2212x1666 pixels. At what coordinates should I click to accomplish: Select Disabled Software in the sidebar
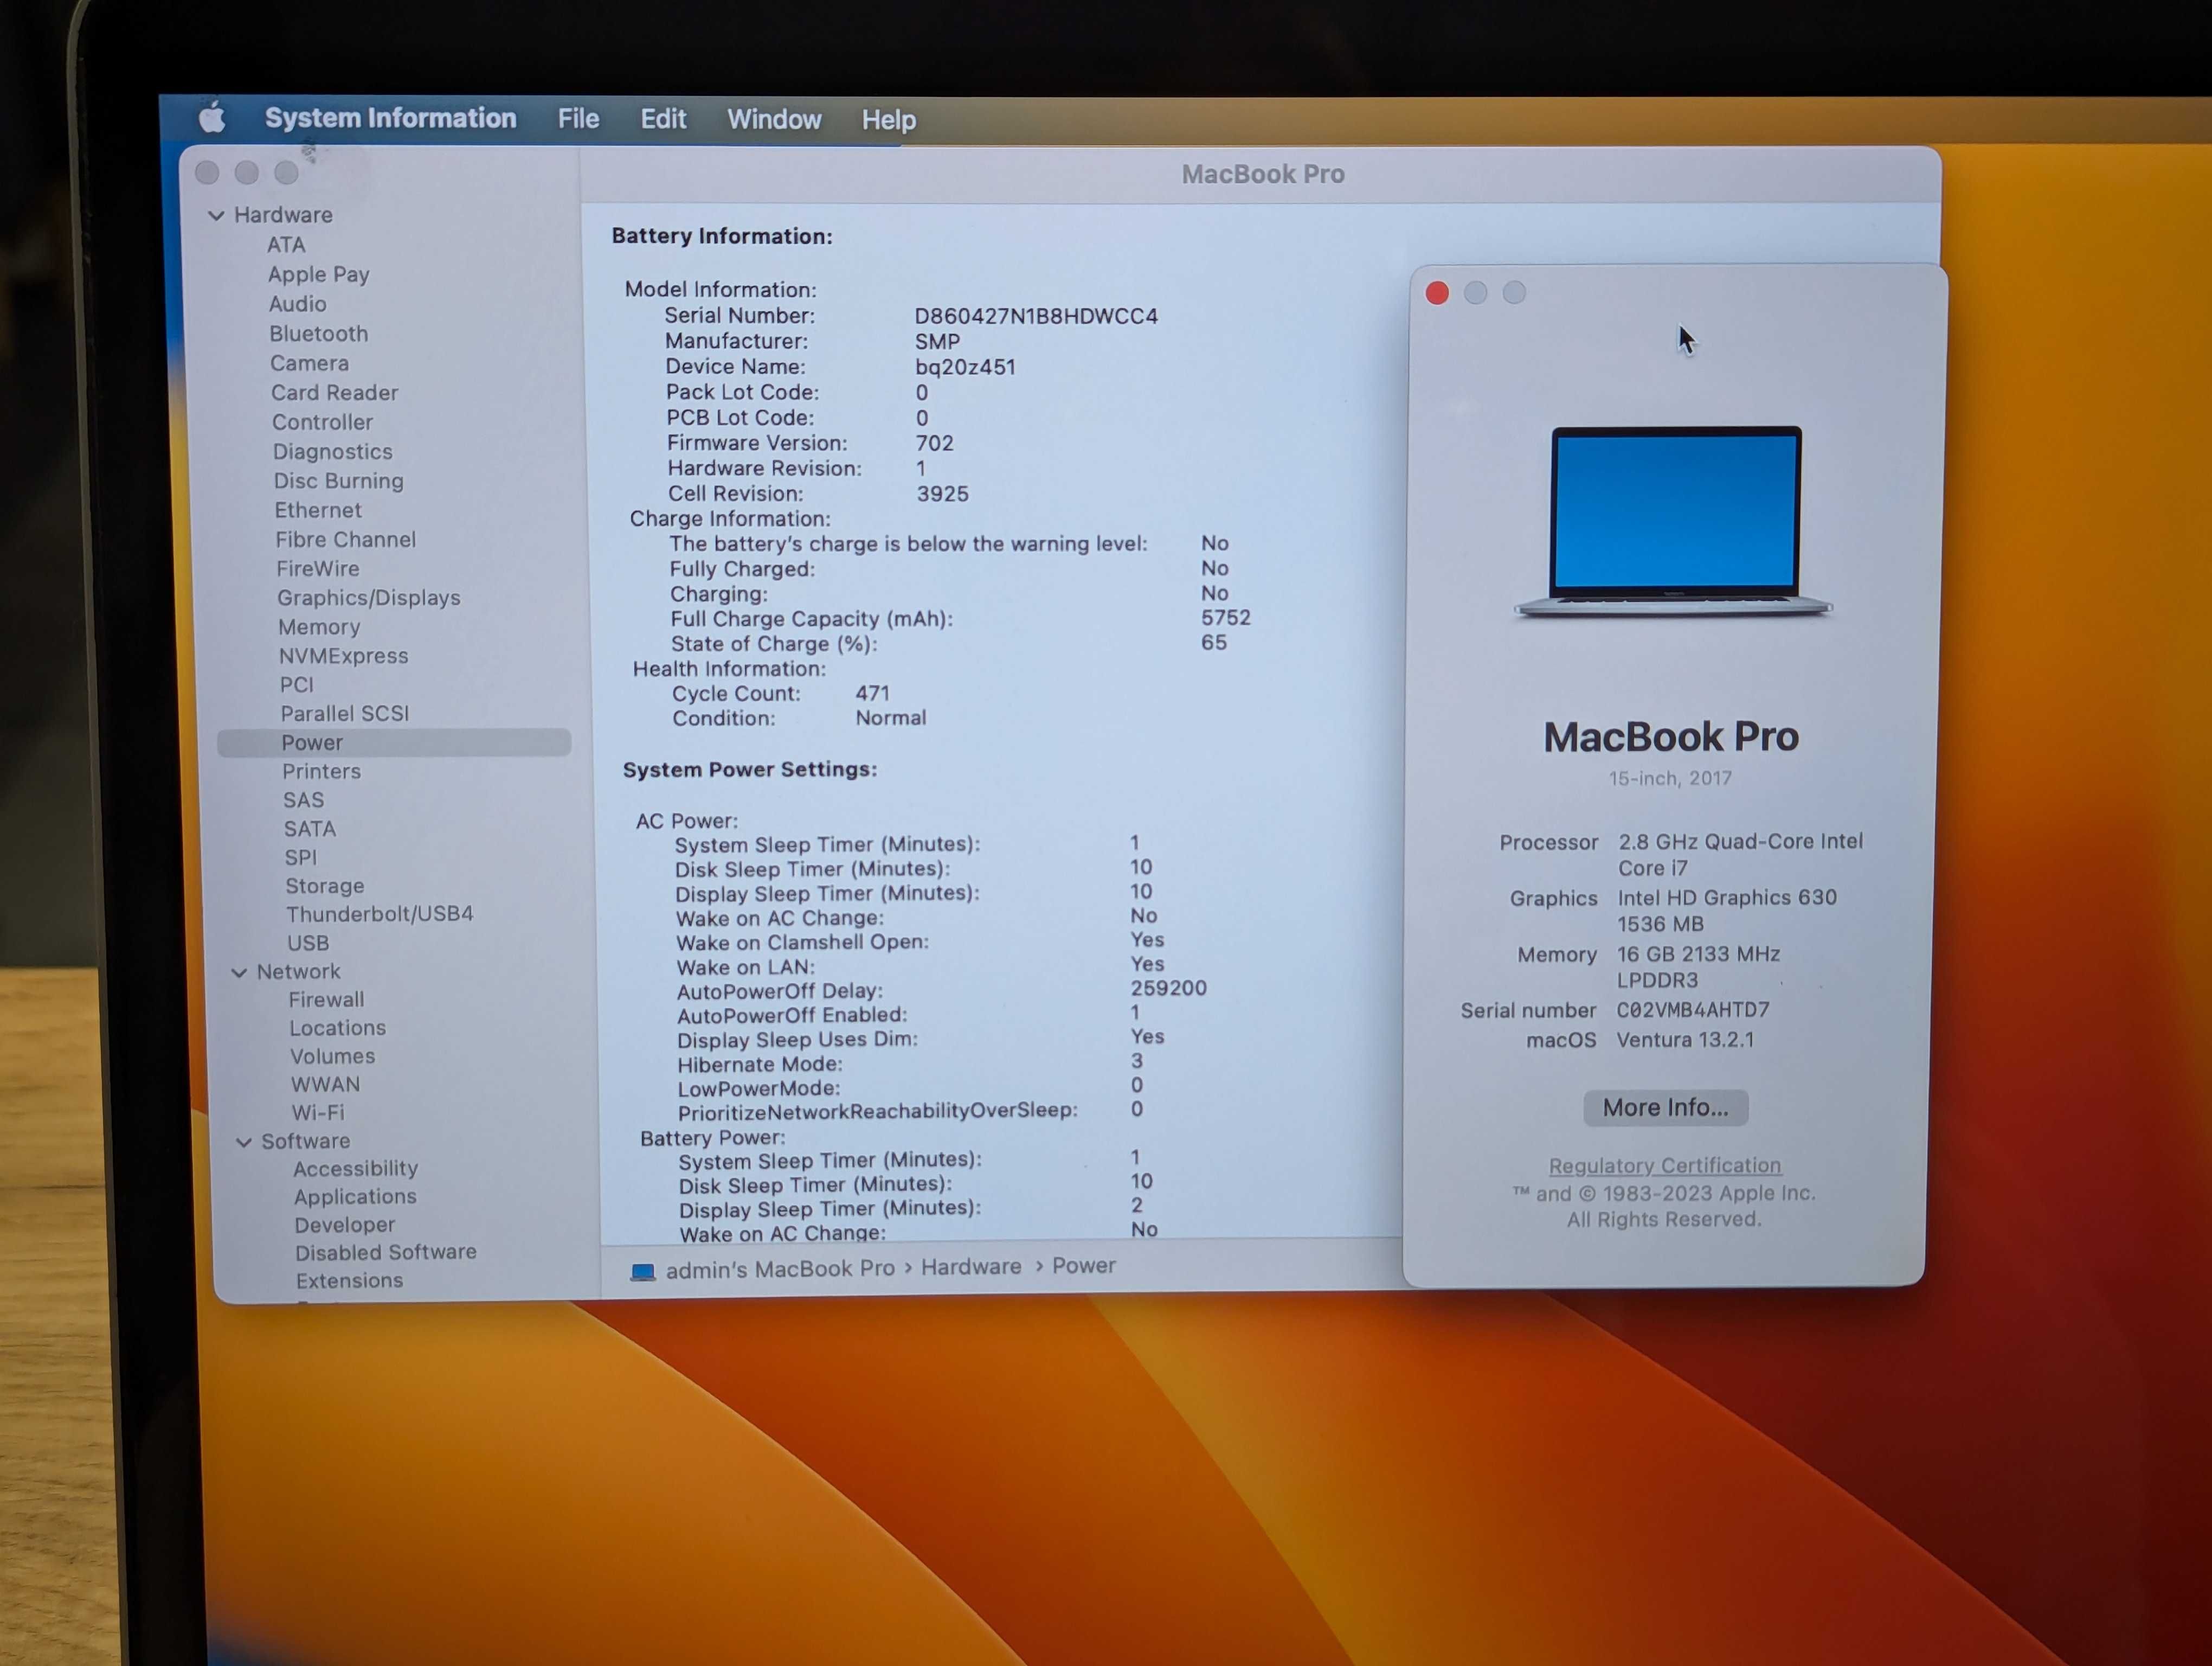pos(385,1252)
